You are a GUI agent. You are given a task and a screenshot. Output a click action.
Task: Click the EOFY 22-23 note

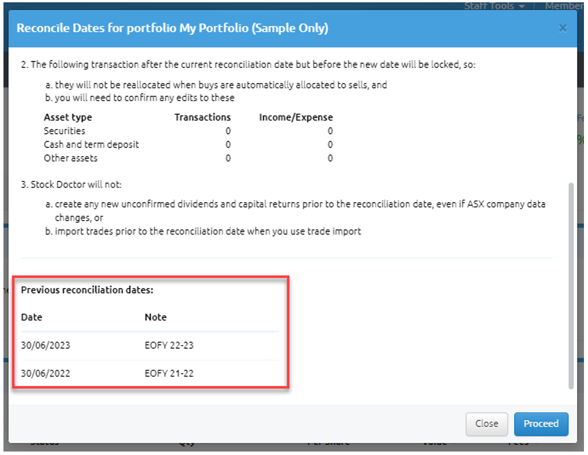pos(169,346)
